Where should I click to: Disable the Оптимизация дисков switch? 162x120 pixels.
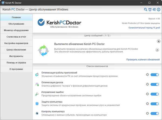point(155,84)
